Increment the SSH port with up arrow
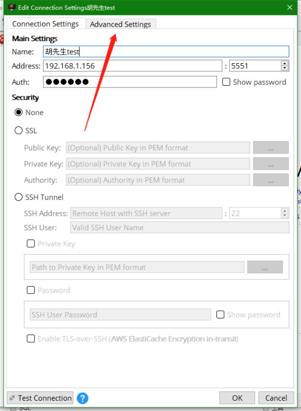This screenshot has height=411, width=301. [x=285, y=211]
